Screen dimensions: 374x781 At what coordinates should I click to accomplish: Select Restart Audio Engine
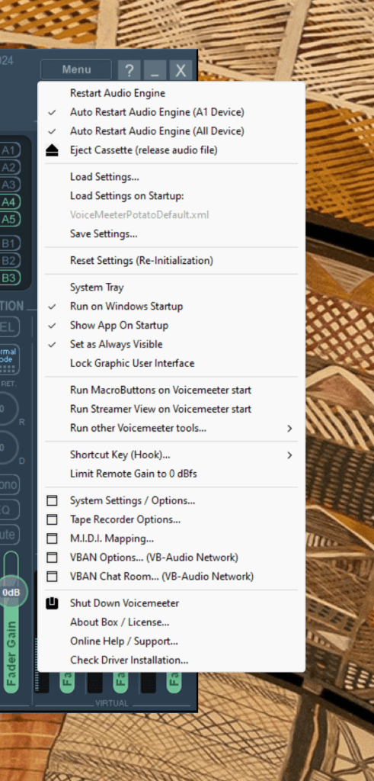click(171, 93)
